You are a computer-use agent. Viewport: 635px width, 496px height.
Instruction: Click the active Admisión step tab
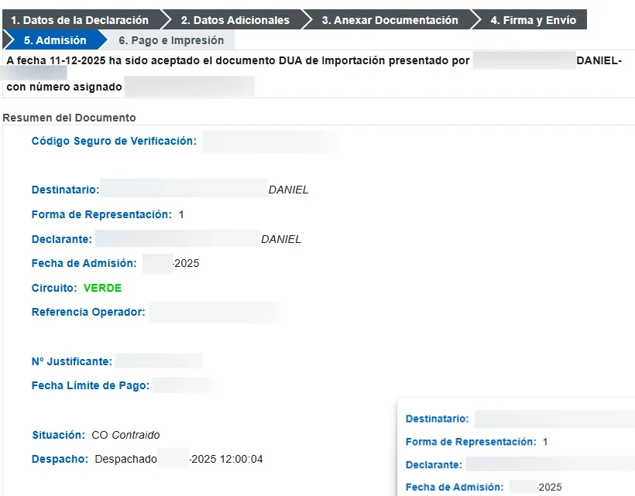(x=54, y=40)
